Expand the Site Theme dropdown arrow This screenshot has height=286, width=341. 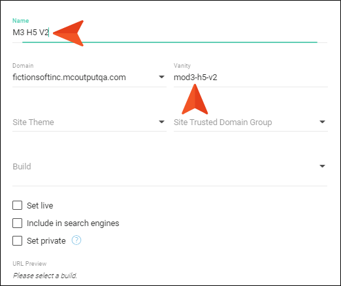161,122
